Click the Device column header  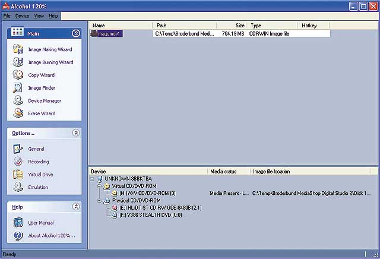click(x=148, y=172)
